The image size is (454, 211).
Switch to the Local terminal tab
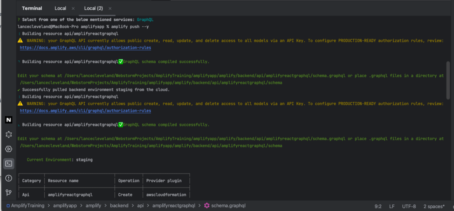coord(60,8)
